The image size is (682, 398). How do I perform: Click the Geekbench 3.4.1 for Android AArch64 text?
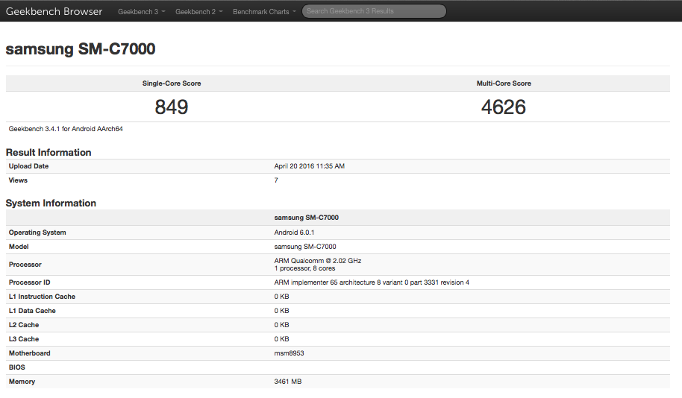pos(66,129)
